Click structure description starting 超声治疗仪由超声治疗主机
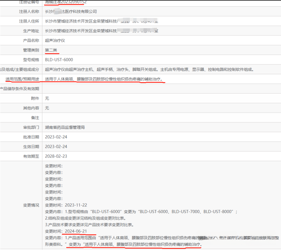Screen dimensions: 281x250 click(149, 69)
